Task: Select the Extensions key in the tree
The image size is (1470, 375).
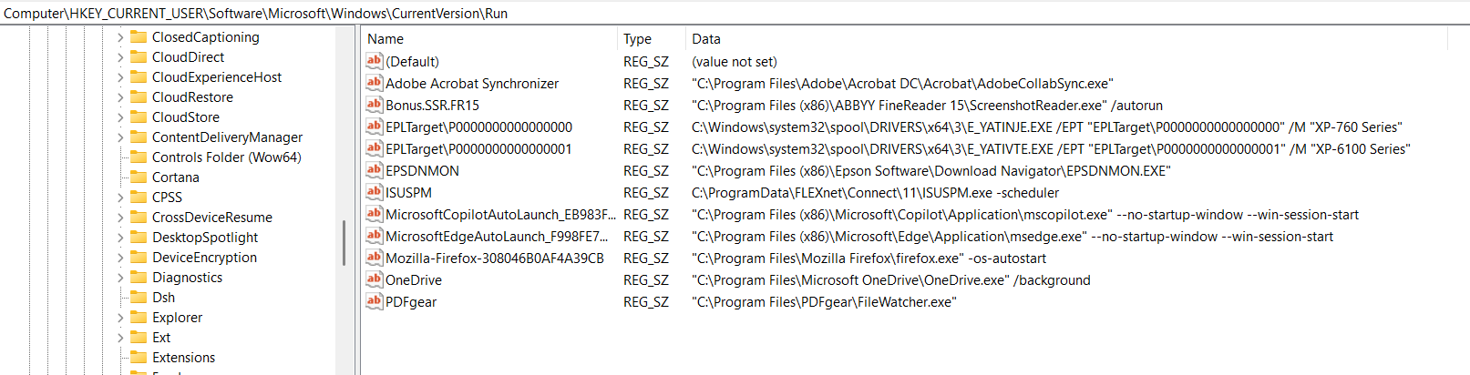Action: pyautogui.click(x=183, y=357)
